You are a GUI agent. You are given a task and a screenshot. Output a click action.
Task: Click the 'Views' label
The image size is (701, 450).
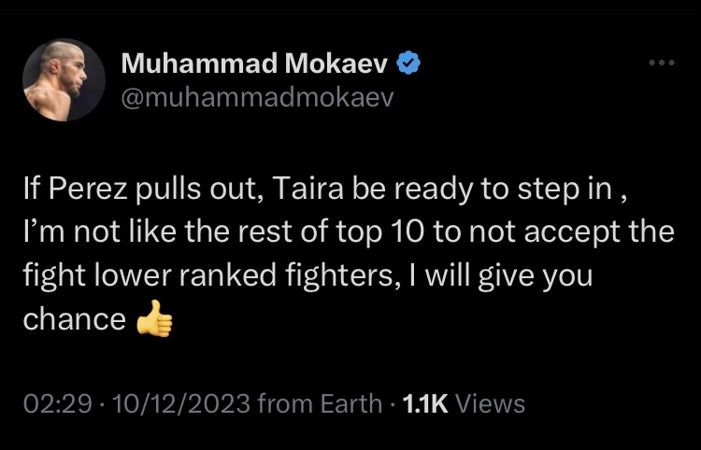point(490,403)
